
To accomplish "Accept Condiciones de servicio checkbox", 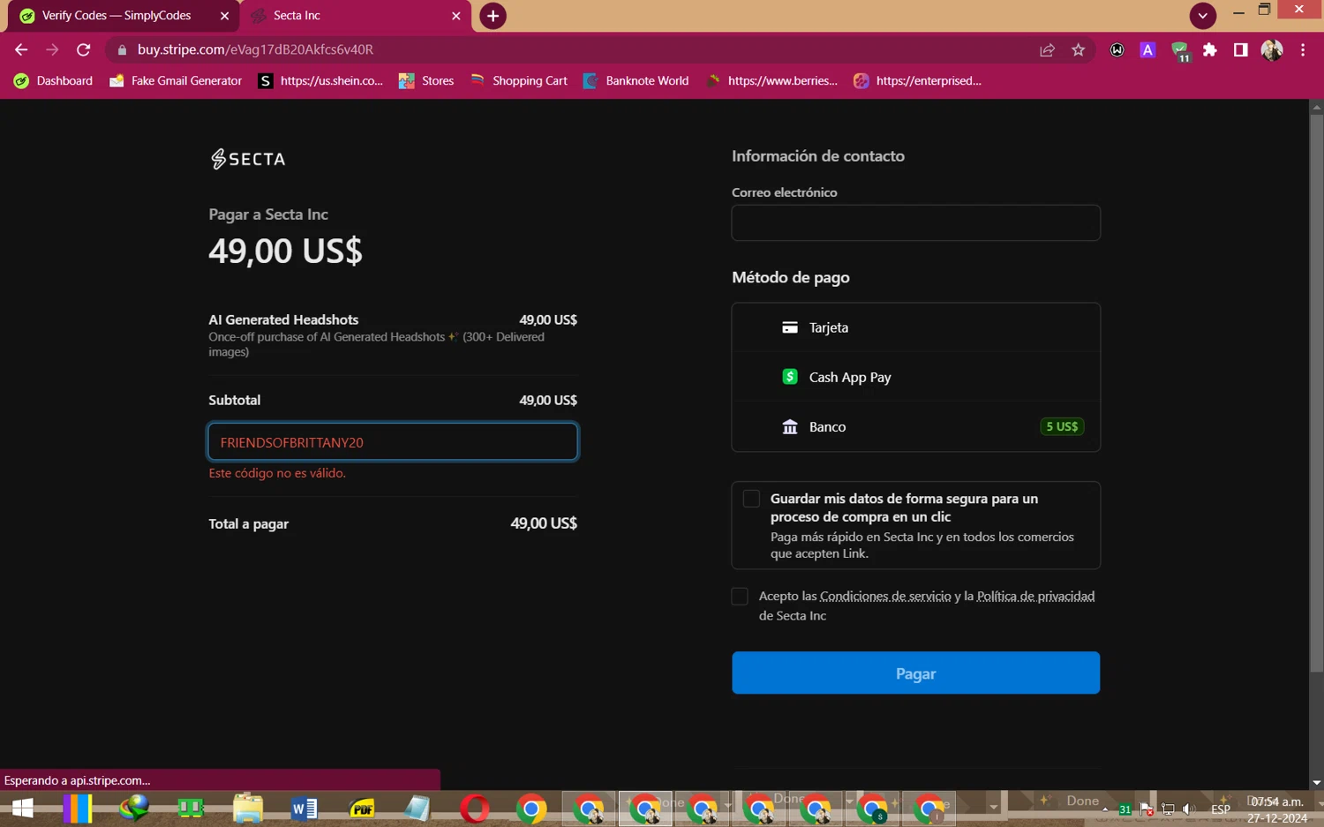I will [740, 597].
